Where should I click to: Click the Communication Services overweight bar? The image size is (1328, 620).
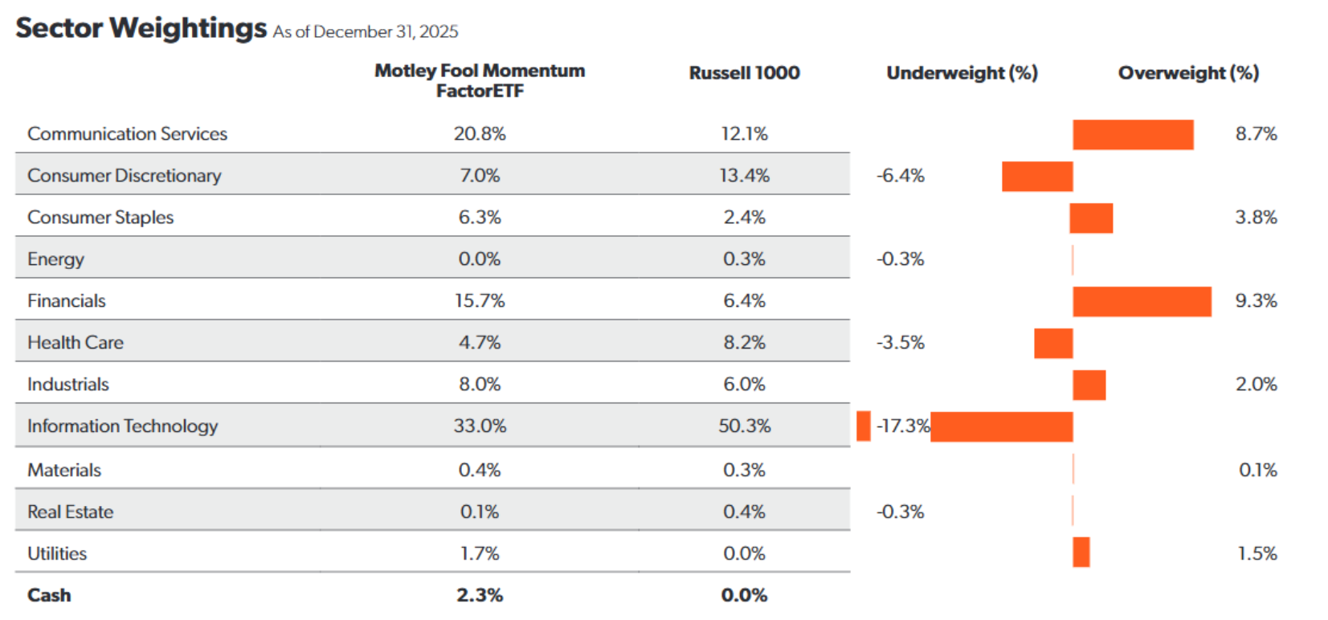[1133, 135]
